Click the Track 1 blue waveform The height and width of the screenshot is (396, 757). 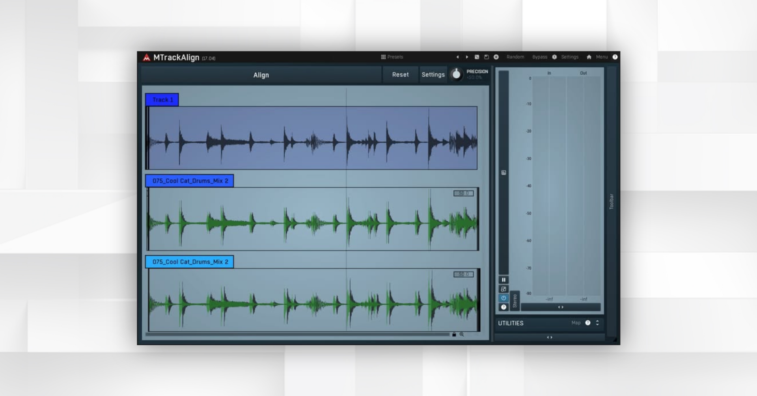pyautogui.click(x=311, y=138)
